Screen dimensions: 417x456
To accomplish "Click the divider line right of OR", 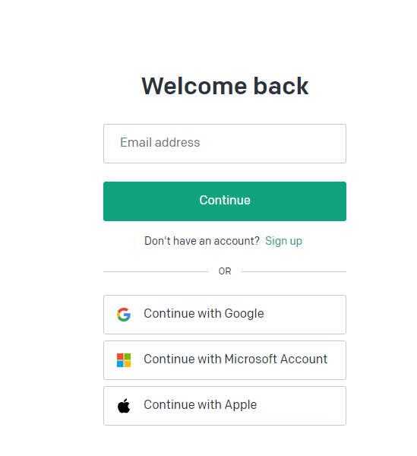I will pyautogui.click(x=294, y=271).
